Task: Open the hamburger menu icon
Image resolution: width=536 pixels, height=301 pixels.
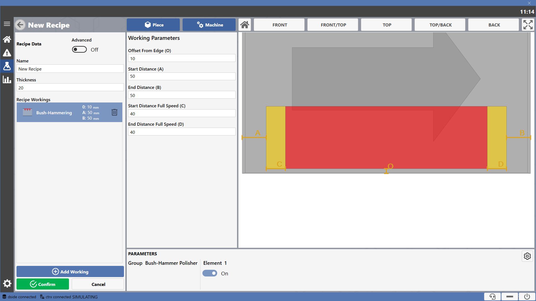Action: pos(7,24)
